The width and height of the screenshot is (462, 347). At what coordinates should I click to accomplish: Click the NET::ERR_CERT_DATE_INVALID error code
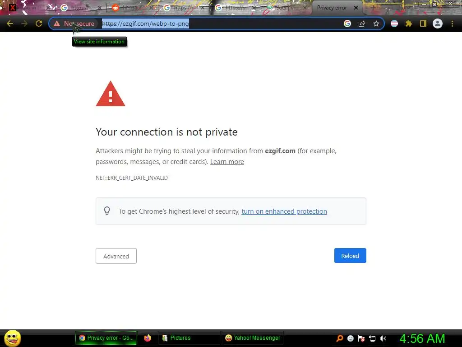click(132, 178)
